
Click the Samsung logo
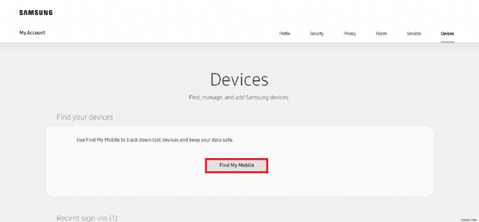36,13
